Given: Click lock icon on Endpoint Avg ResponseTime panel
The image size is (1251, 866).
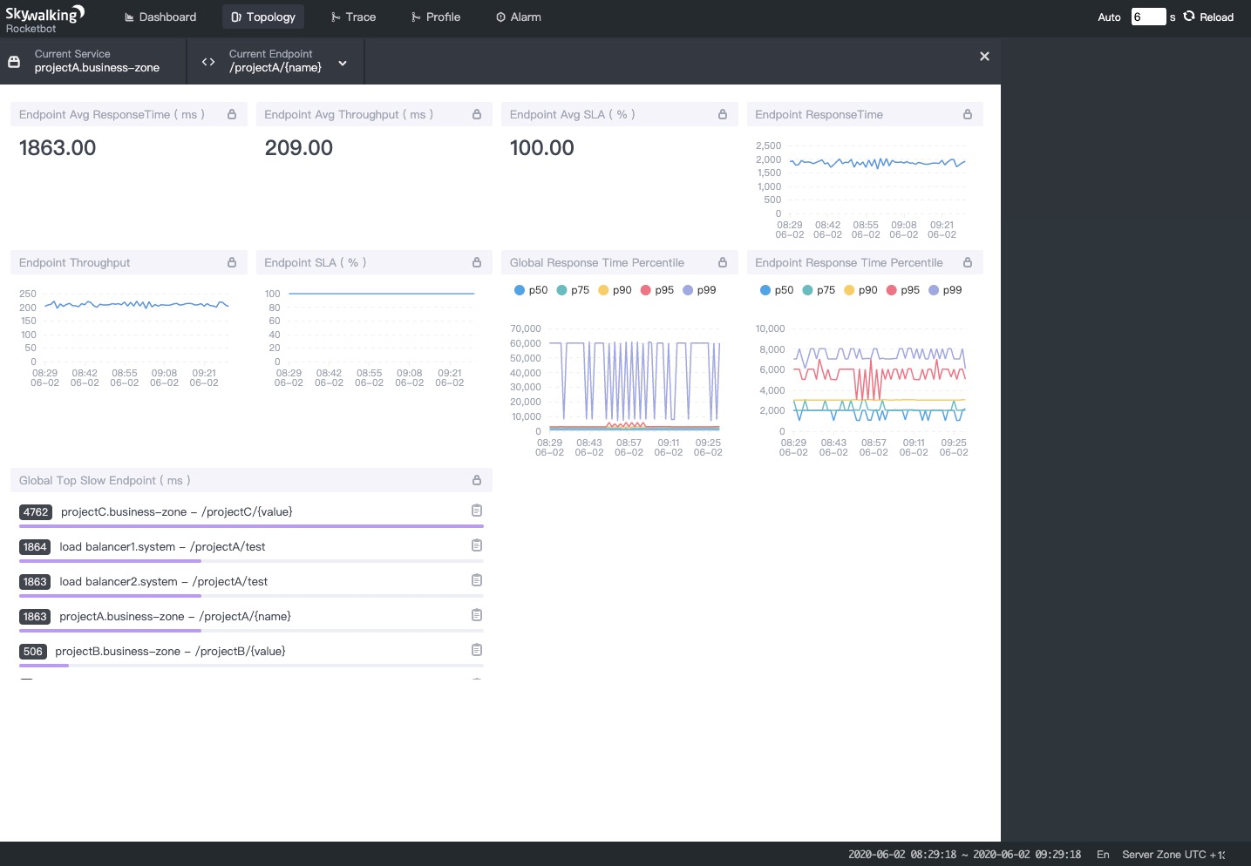Looking at the screenshot, I should [x=232, y=114].
